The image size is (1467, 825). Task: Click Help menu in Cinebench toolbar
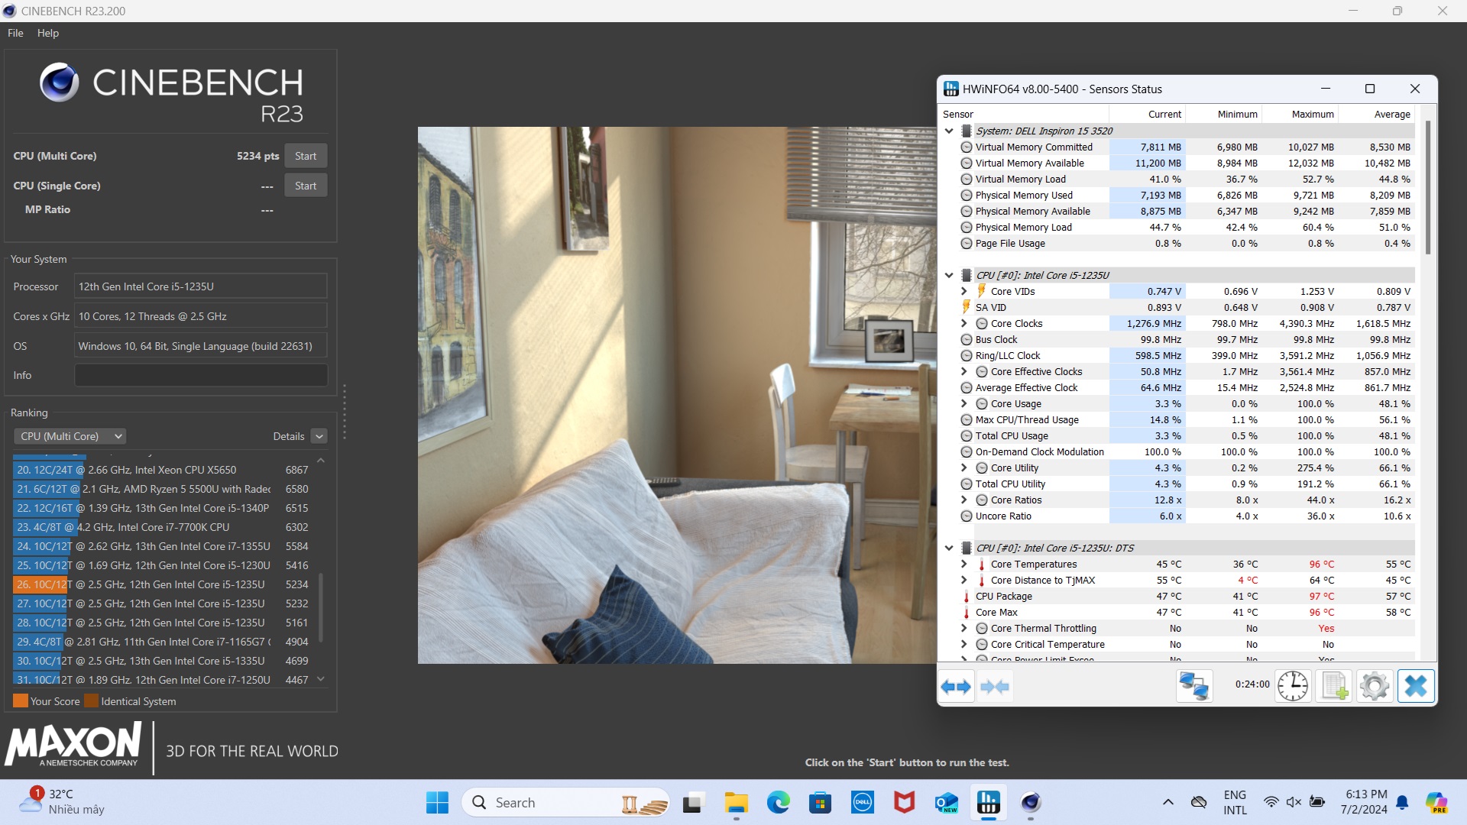(47, 32)
